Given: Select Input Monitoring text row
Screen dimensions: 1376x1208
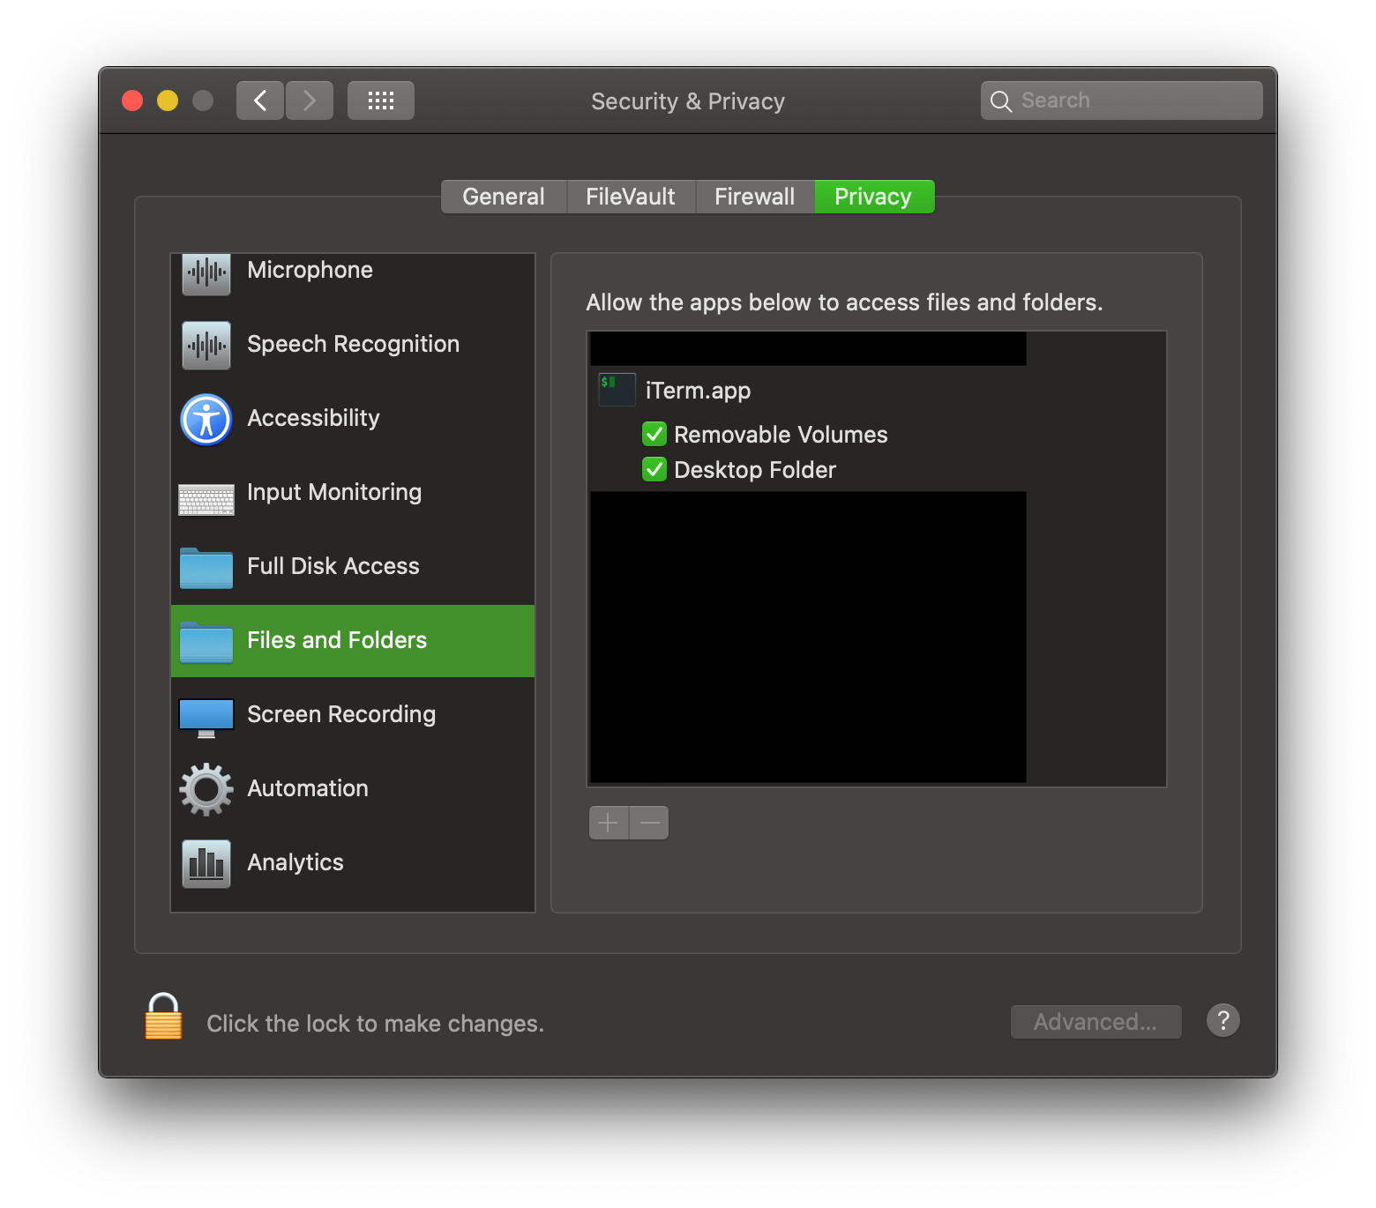Looking at the screenshot, I should pyautogui.click(x=334, y=492).
